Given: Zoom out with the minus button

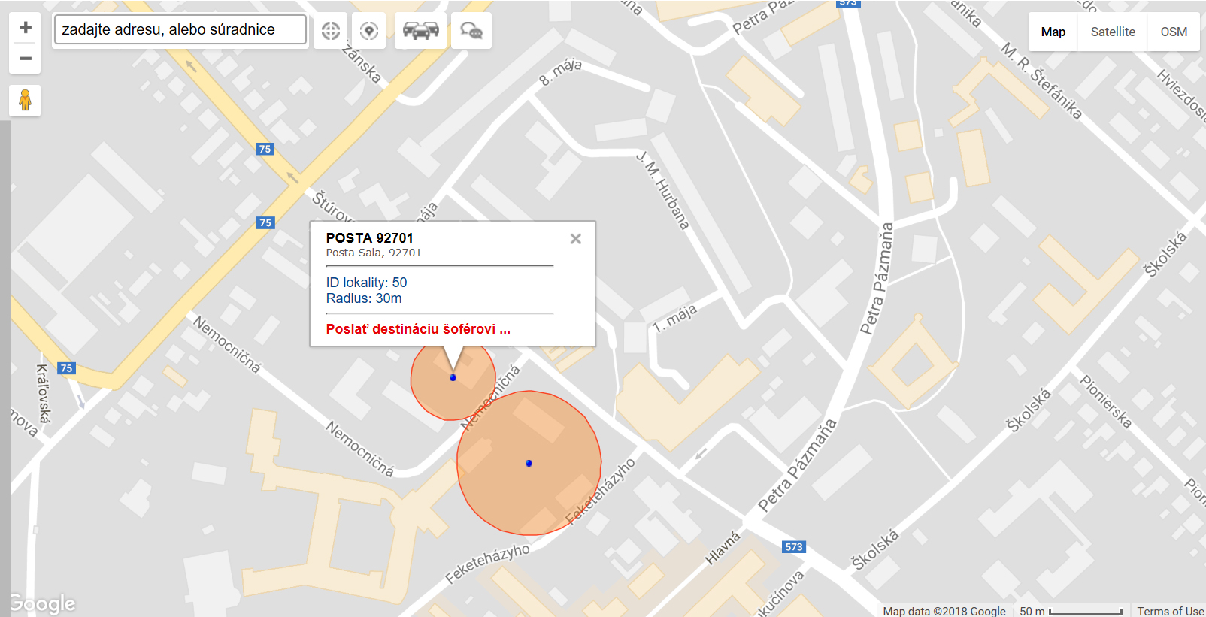Looking at the screenshot, I should click(x=25, y=59).
